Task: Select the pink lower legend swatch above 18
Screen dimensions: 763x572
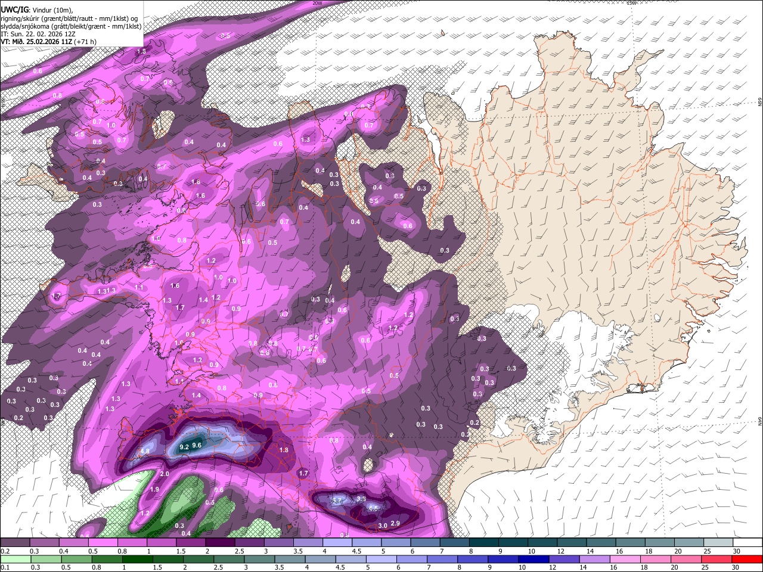Action: click(656, 559)
